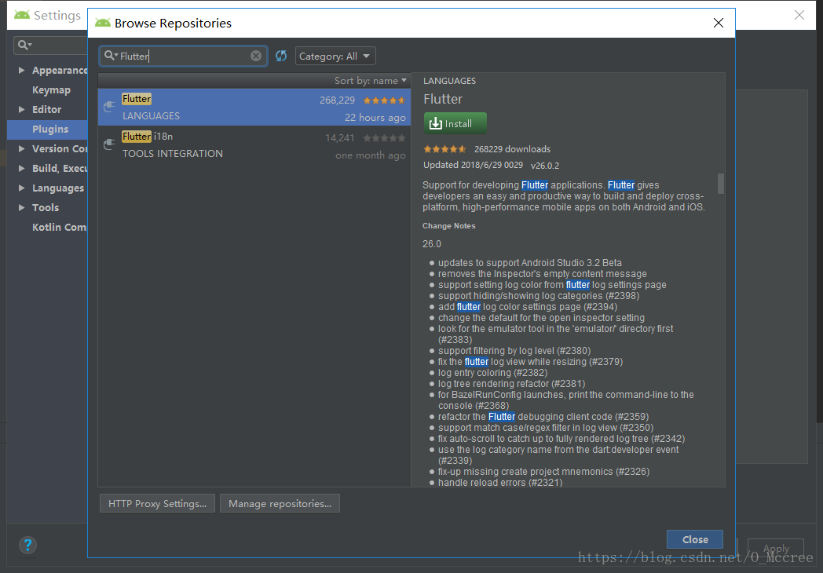Click the Android icon in Browse Repositories title
This screenshot has width=823, height=573.
tap(102, 23)
